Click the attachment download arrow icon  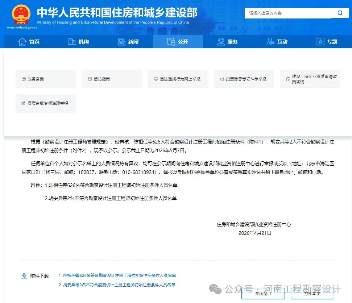[x=24, y=276]
